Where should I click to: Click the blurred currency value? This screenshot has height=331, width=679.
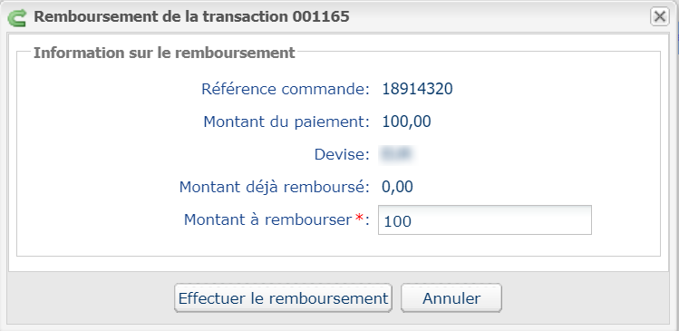pyautogui.click(x=397, y=154)
